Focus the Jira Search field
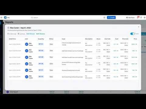This screenshot has width=146, height=109. tap(68, 18)
